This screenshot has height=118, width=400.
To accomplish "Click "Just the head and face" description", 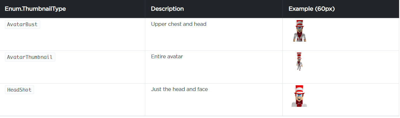I will 179,89.
